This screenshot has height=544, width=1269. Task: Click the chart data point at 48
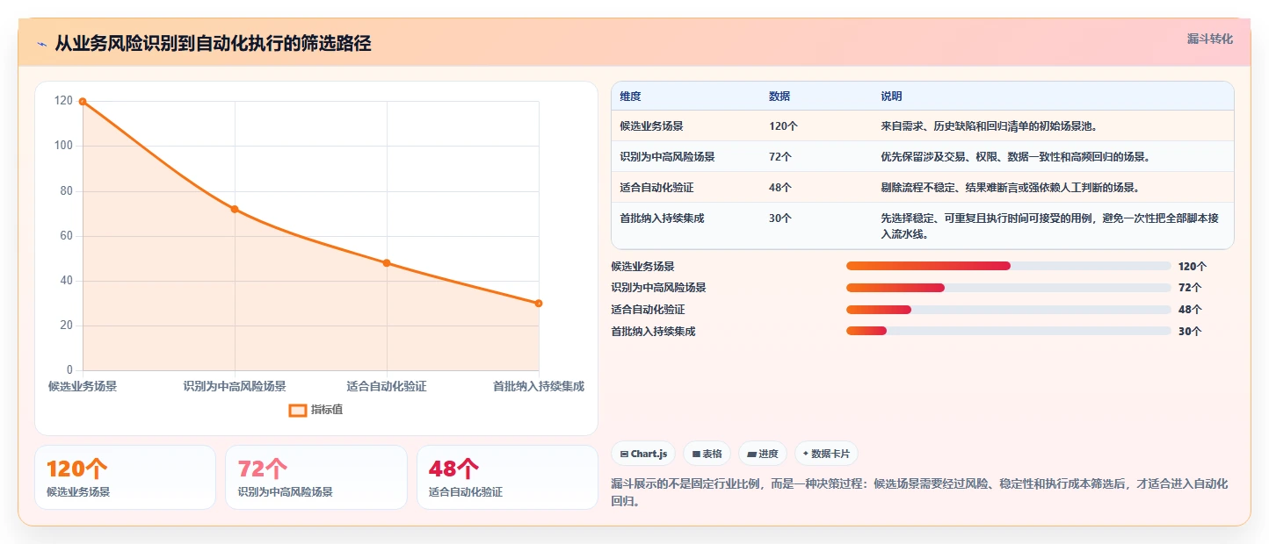(x=387, y=263)
